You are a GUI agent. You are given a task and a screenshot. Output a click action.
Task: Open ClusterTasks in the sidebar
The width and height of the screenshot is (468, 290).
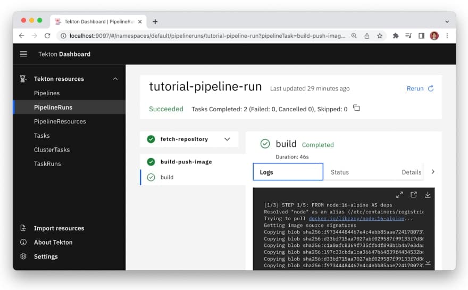pos(52,150)
